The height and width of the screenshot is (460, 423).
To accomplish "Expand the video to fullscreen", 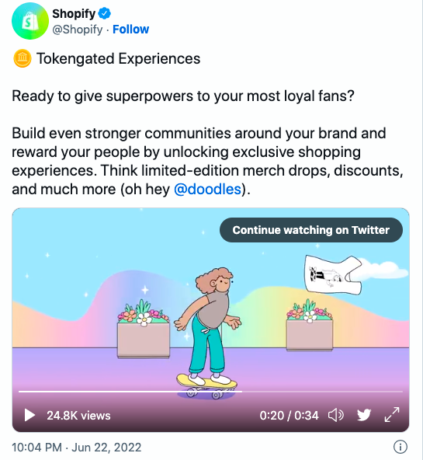I will click(392, 414).
